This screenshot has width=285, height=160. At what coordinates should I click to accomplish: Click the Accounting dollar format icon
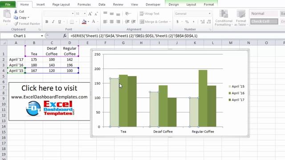pyautogui.click(x=177, y=22)
